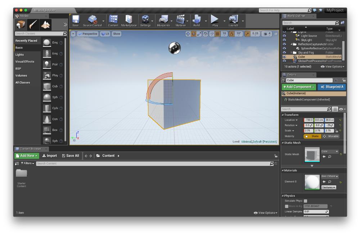This screenshot has height=235, width=360.
Task: Select the Lights category in Modes
Action: [x=20, y=55]
